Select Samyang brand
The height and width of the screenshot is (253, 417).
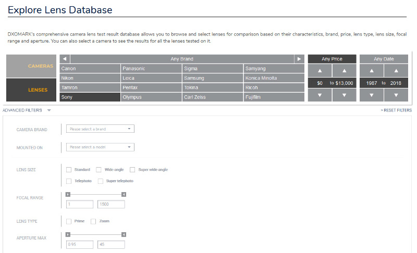coord(274,69)
